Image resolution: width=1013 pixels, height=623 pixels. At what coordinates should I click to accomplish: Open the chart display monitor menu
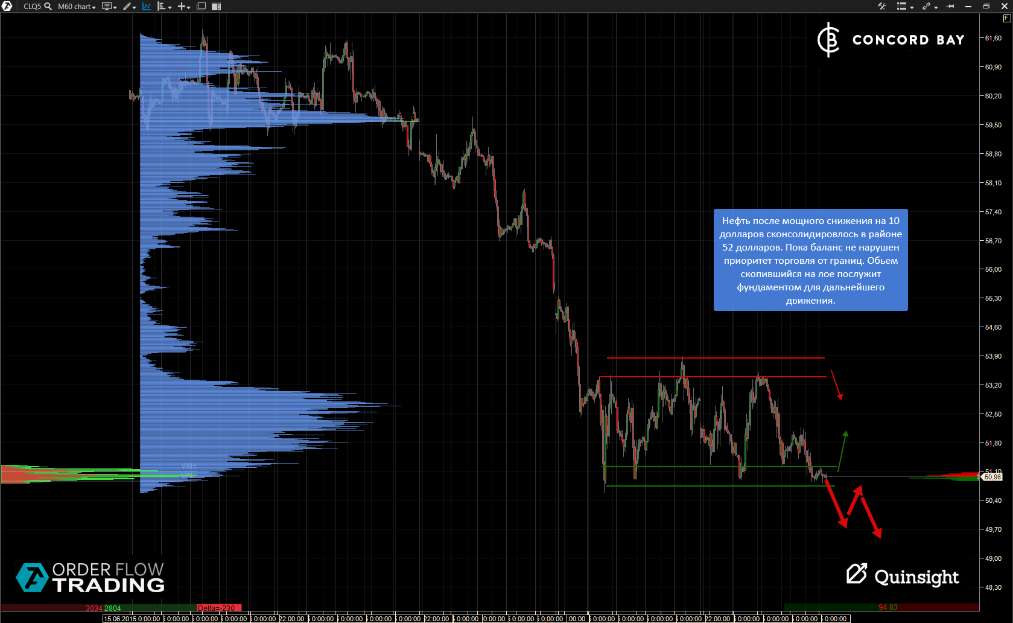(109, 6)
